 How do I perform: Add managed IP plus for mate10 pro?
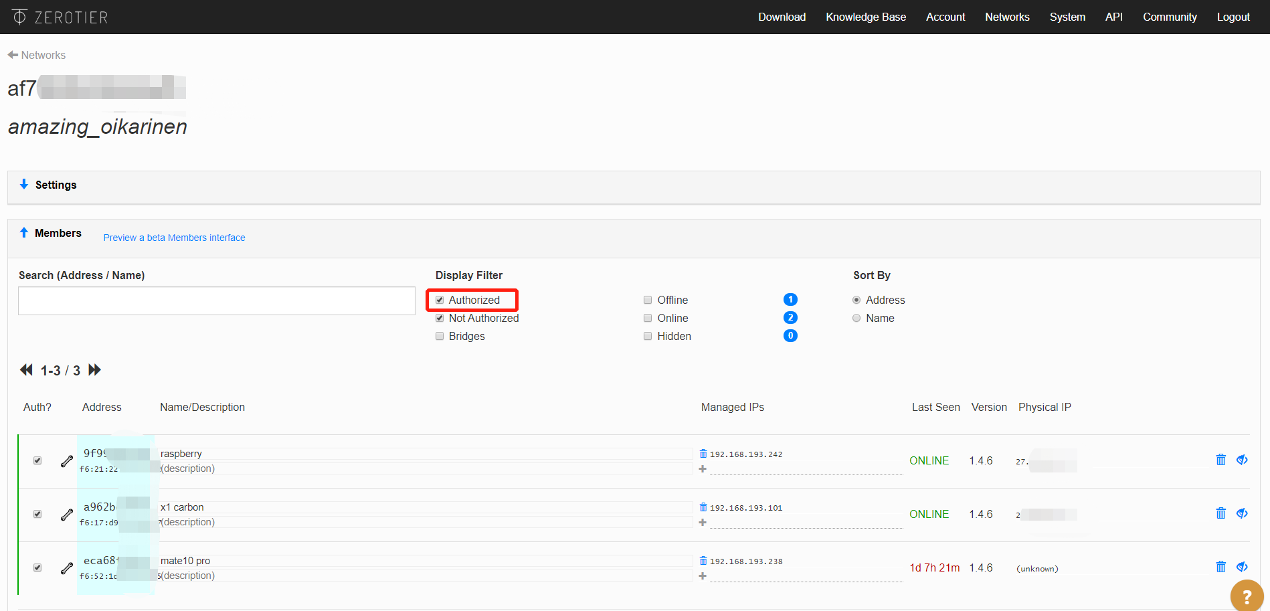click(x=703, y=576)
